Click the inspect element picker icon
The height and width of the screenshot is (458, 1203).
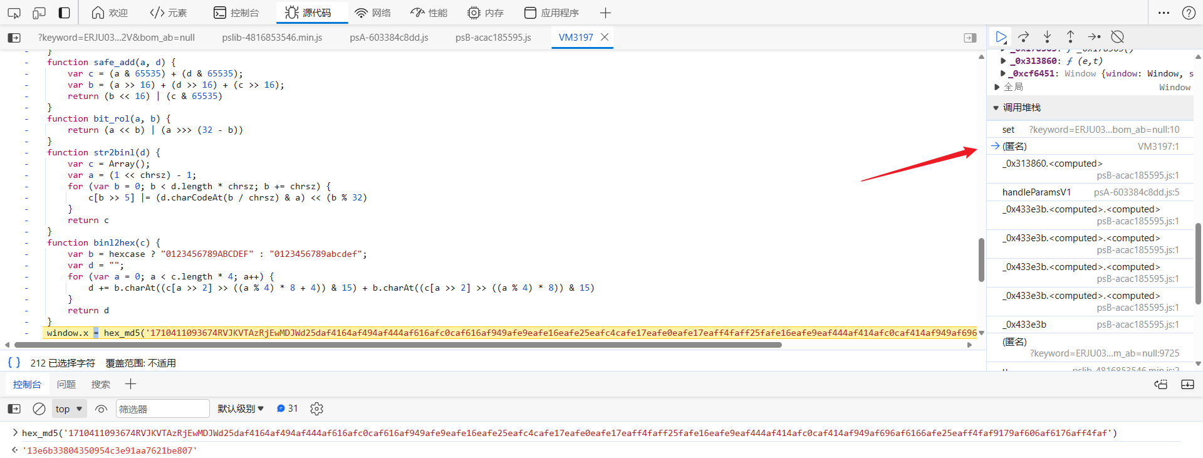tap(14, 13)
